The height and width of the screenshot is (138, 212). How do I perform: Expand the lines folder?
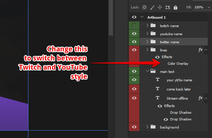tap(147, 50)
